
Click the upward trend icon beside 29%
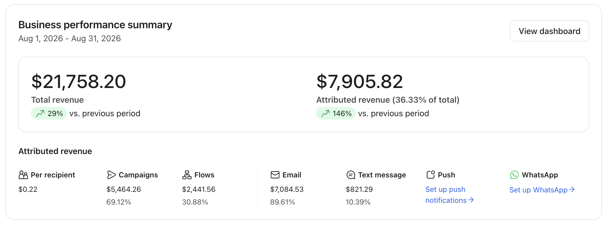40,113
